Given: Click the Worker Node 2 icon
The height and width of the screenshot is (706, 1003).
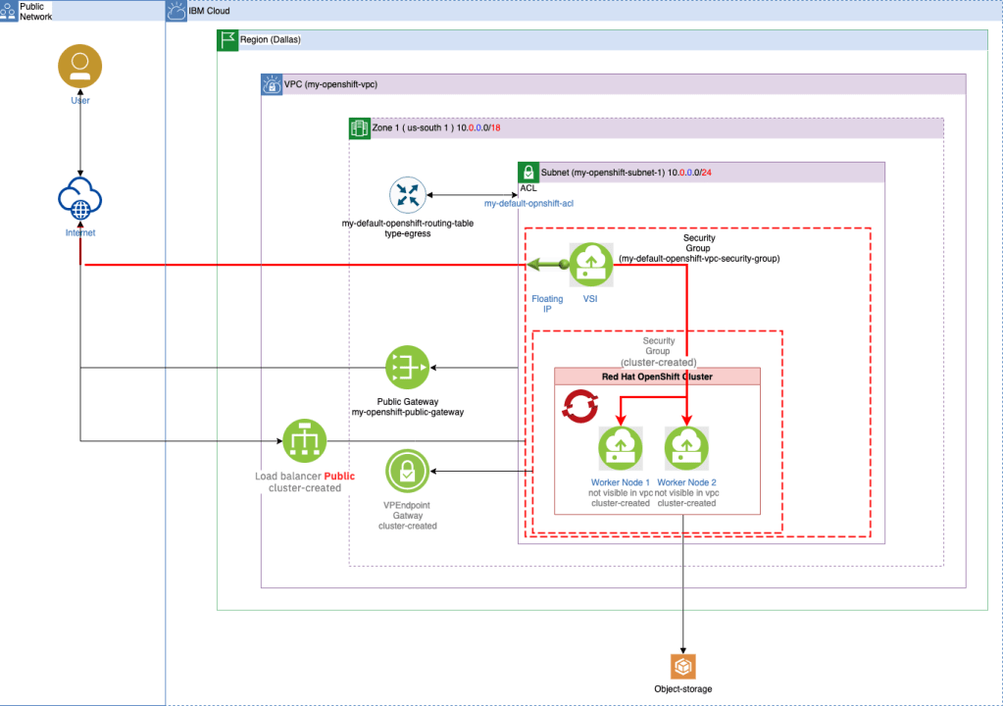Looking at the screenshot, I should pos(685,449).
